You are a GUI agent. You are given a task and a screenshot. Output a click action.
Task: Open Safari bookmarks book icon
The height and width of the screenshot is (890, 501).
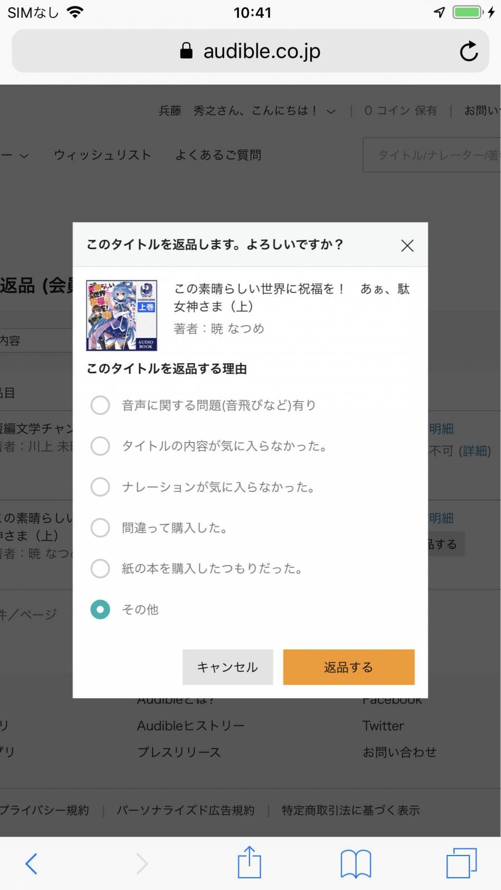coord(356,864)
